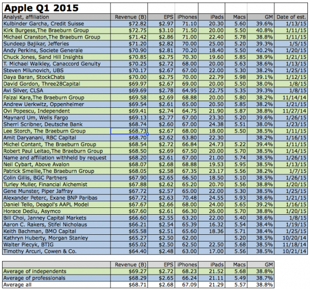Click the highlighted $68.73 revenue cell for Lee Storch
Image resolution: width=310 pixels, height=289 pixels.
tap(127, 132)
